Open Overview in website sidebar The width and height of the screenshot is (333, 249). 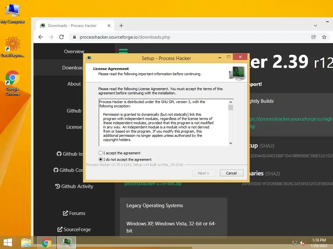[x=74, y=52]
